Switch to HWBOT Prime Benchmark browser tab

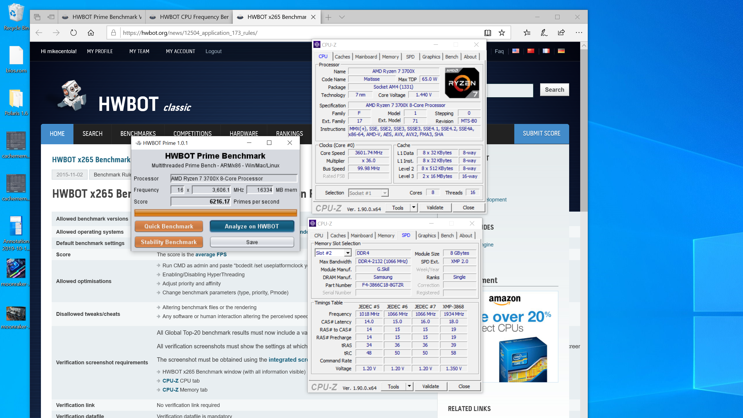pos(102,17)
